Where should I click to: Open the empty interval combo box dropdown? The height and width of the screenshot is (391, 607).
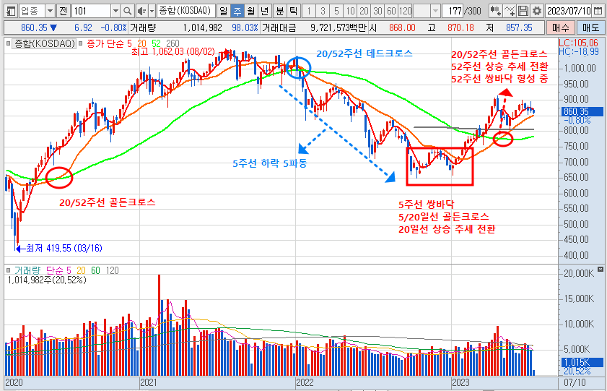pos(435,11)
